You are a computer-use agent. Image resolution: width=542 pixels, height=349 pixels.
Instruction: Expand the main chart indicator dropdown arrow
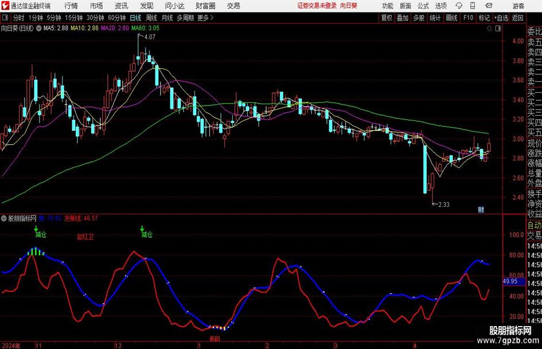coord(38,28)
